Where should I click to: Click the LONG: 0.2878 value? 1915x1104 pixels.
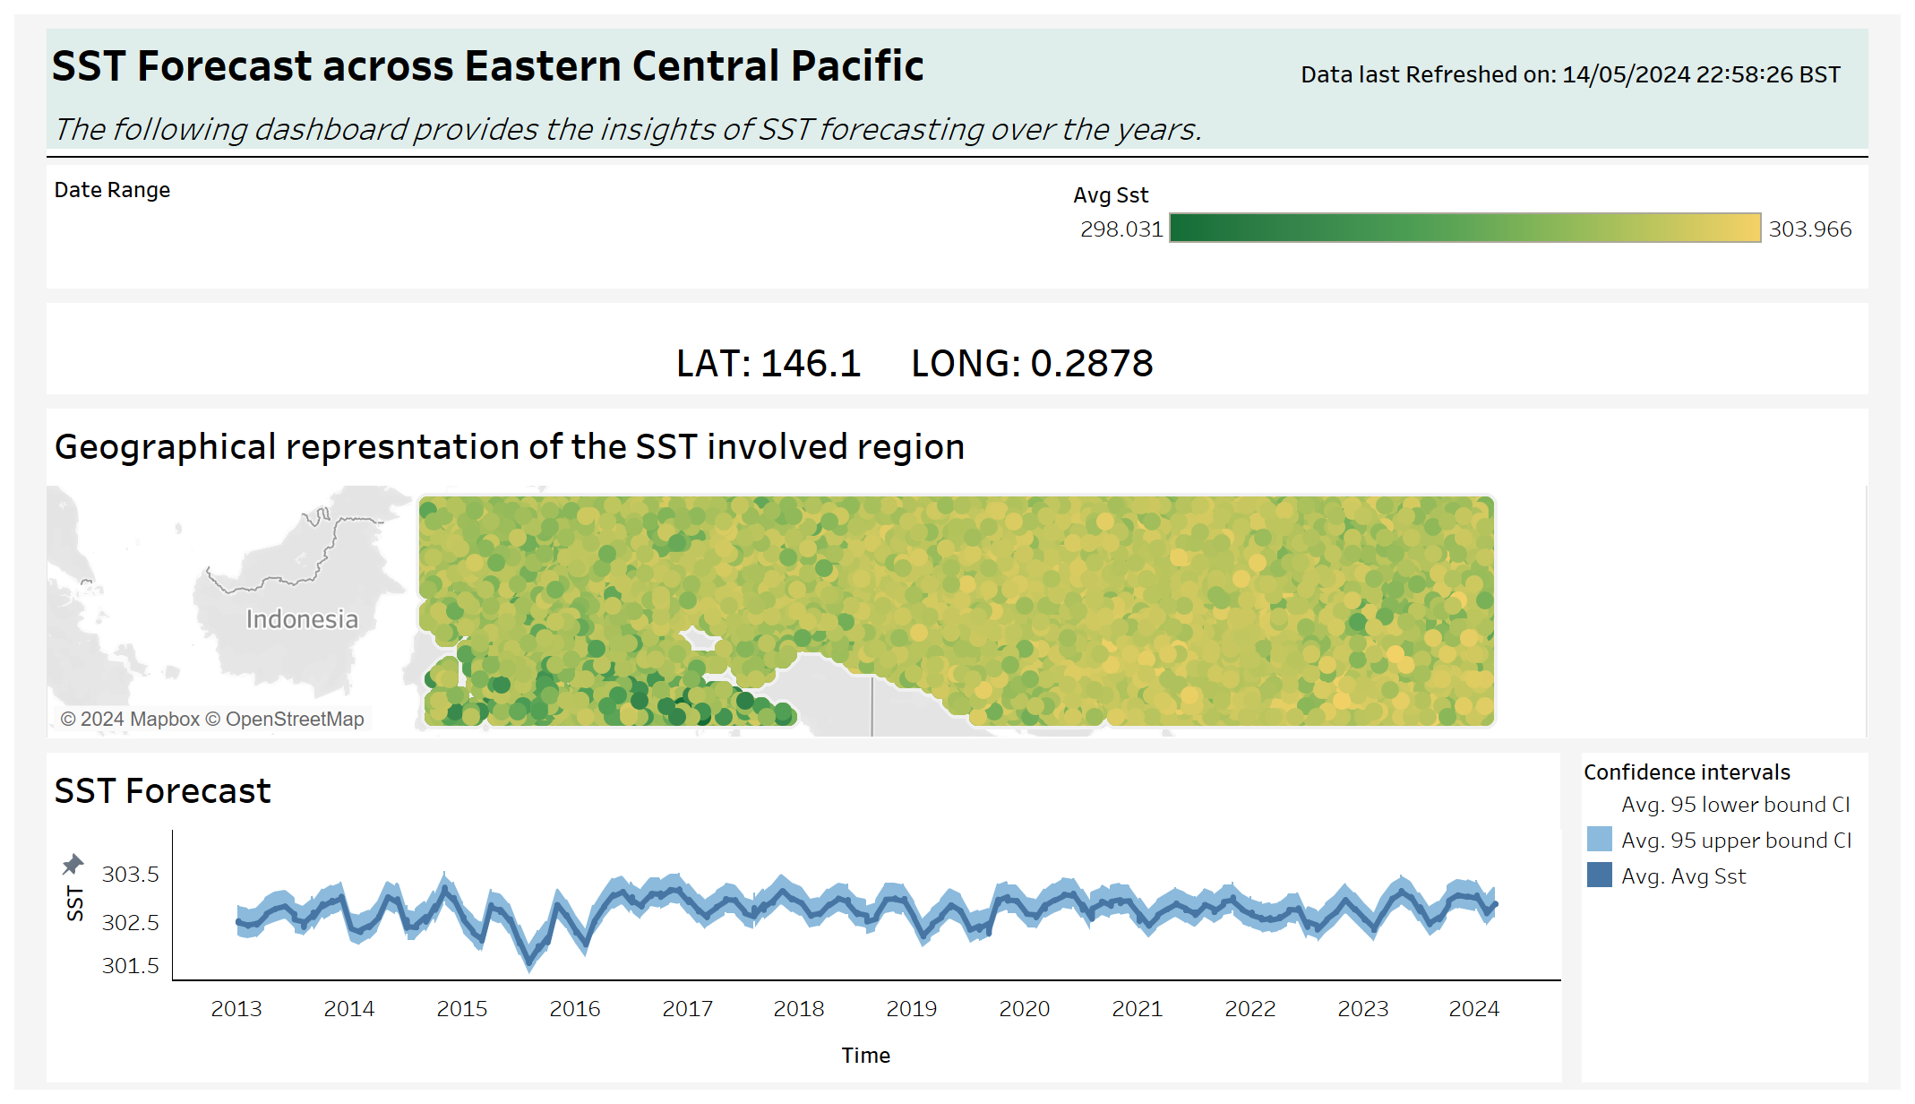1032,363
